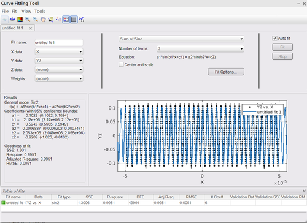307x223 pixels.
Task: Open the Tools menu
Action: pyautogui.click(x=40, y=12)
